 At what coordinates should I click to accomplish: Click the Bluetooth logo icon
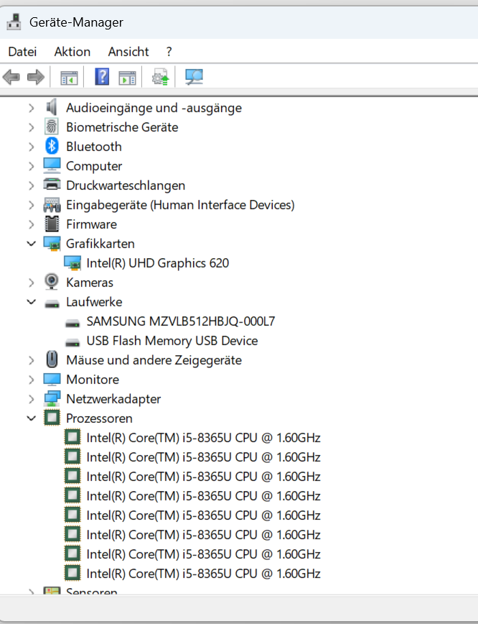coord(52,147)
